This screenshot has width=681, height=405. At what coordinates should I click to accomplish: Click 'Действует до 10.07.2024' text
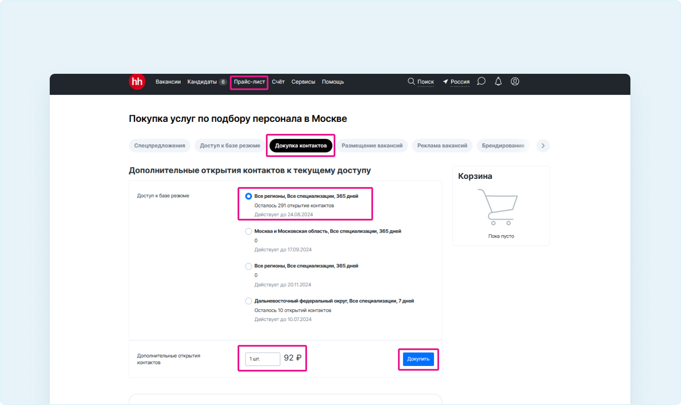[283, 319]
